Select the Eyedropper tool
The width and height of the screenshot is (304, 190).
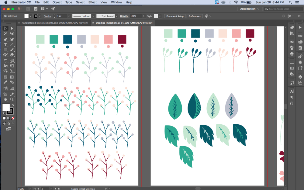point(5,82)
